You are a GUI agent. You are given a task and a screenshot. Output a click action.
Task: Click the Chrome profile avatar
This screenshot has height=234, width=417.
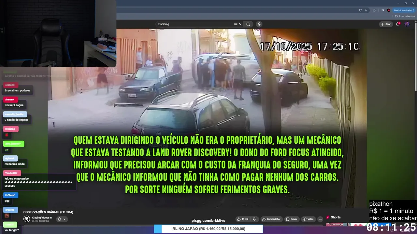pos(389,10)
